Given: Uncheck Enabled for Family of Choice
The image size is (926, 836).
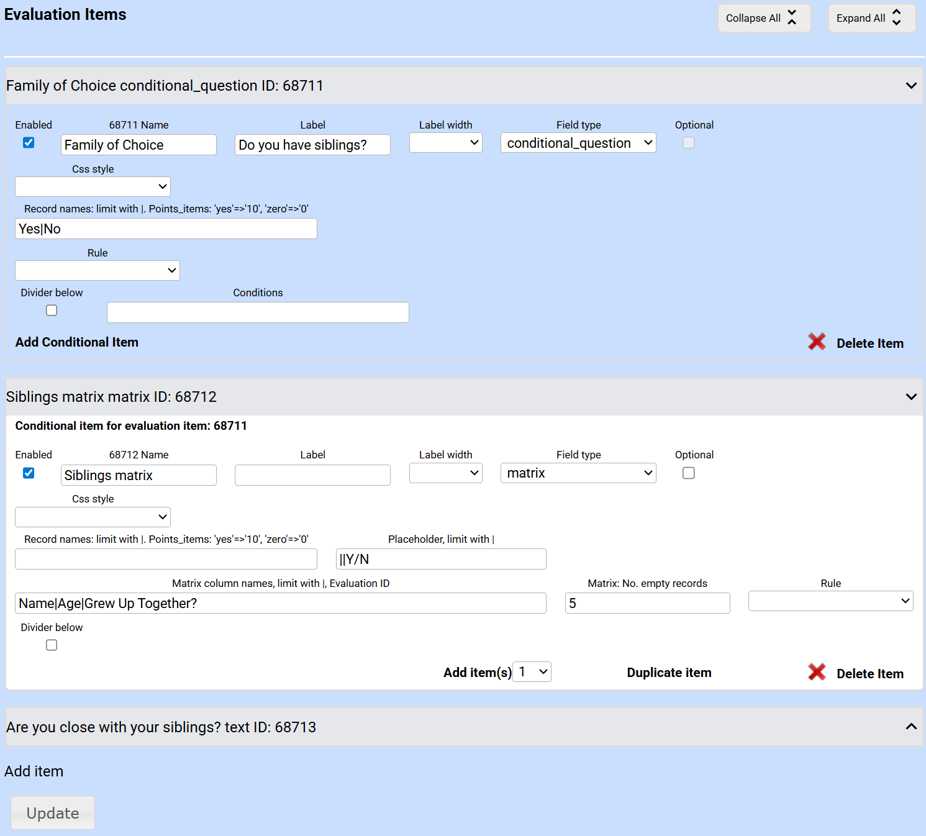Looking at the screenshot, I should [29, 143].
